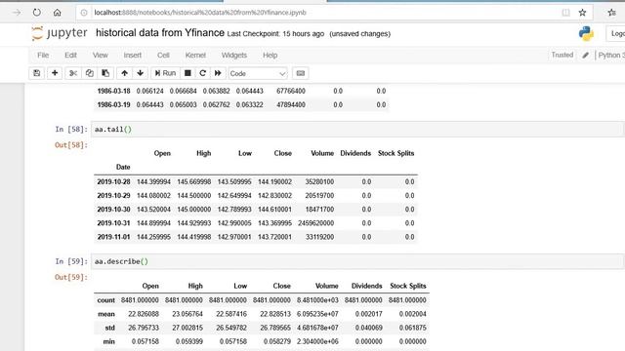This screenshot has width=625, height=351.
Task: Reload the page in the browser
Action: (x=37, y=13)
